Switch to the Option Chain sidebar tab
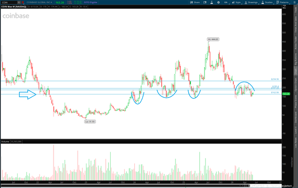The height and width of the screenshot is (188, 298). click(295, 84)
